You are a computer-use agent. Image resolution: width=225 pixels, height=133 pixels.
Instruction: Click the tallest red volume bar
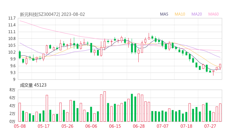pos(105,106)
